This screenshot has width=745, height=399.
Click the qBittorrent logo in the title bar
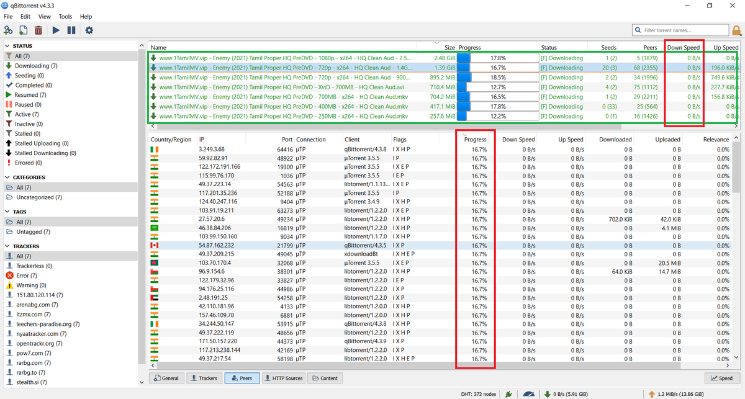pos(6,5)
